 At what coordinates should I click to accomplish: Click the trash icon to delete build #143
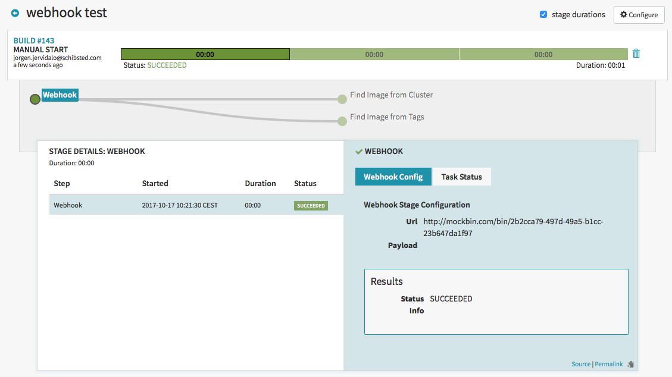636,53
